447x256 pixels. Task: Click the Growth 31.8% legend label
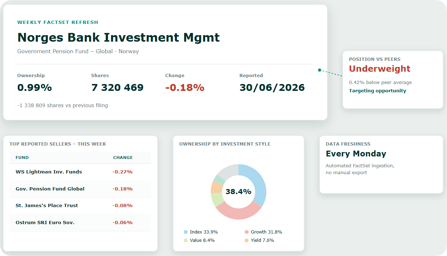266,232
